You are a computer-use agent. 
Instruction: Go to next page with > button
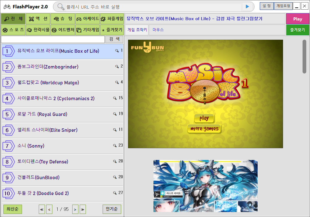[75, 209]
